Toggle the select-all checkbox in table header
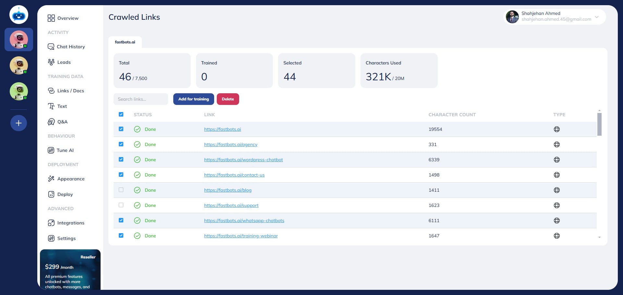 point(121,114)
